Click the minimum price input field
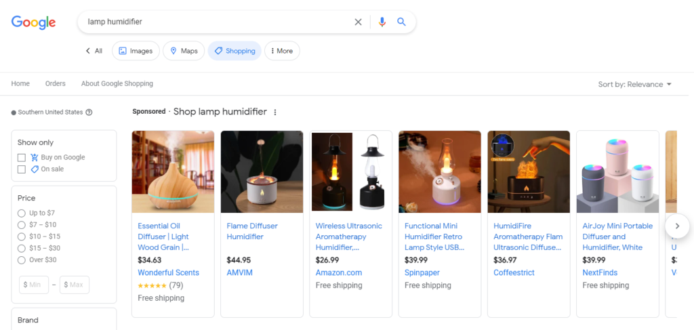This screenshot has height=330, width=694. [34, 285]
